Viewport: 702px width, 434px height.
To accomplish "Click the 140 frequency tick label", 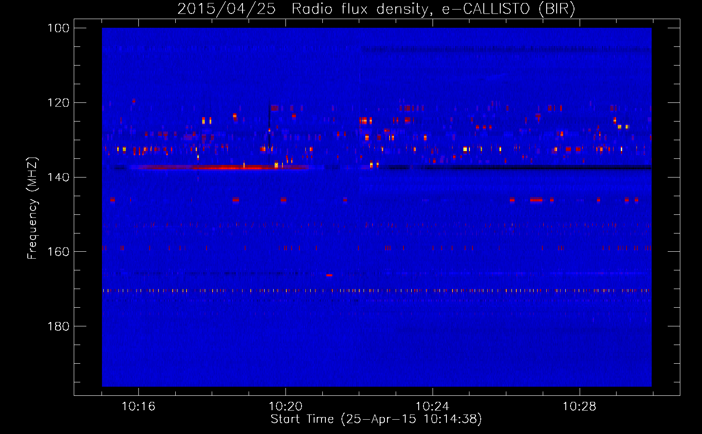I will tap(59, 177).
